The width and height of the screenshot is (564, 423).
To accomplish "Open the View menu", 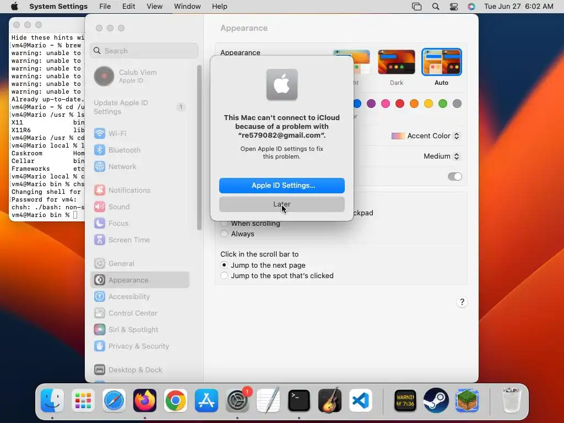I will [155, 7].
